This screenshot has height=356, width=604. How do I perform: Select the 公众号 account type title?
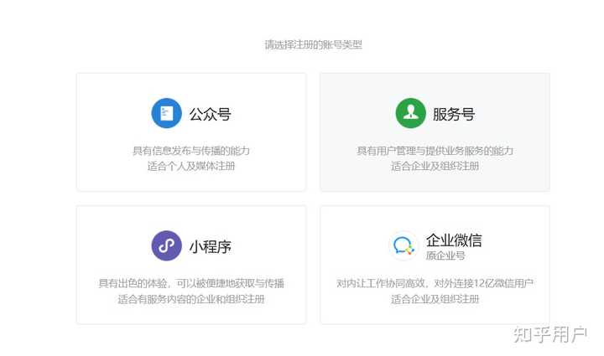[210, 114]
